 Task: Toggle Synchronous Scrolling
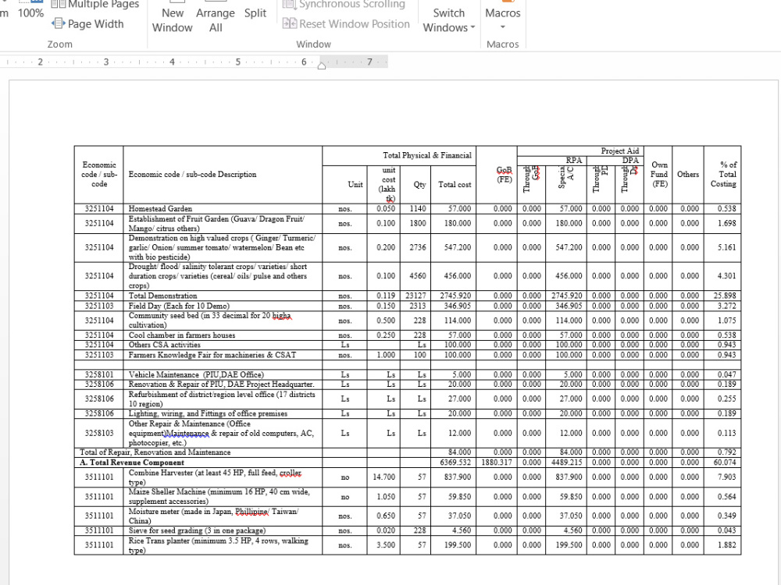[x=344, y=5]
